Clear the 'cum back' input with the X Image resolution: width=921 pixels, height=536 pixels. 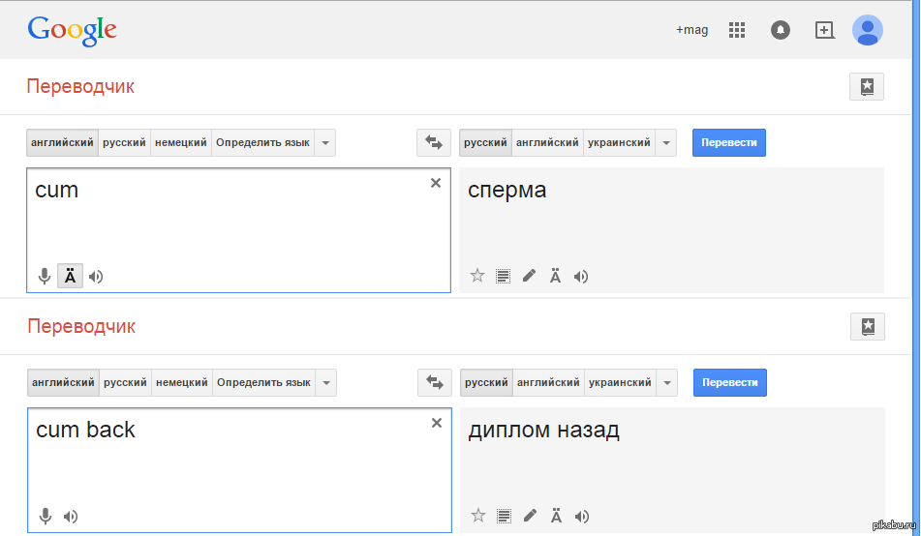[437, 423]
